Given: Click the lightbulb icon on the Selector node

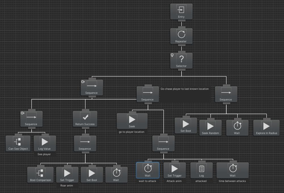Looking at the screenshot, I should coord(172,55).
